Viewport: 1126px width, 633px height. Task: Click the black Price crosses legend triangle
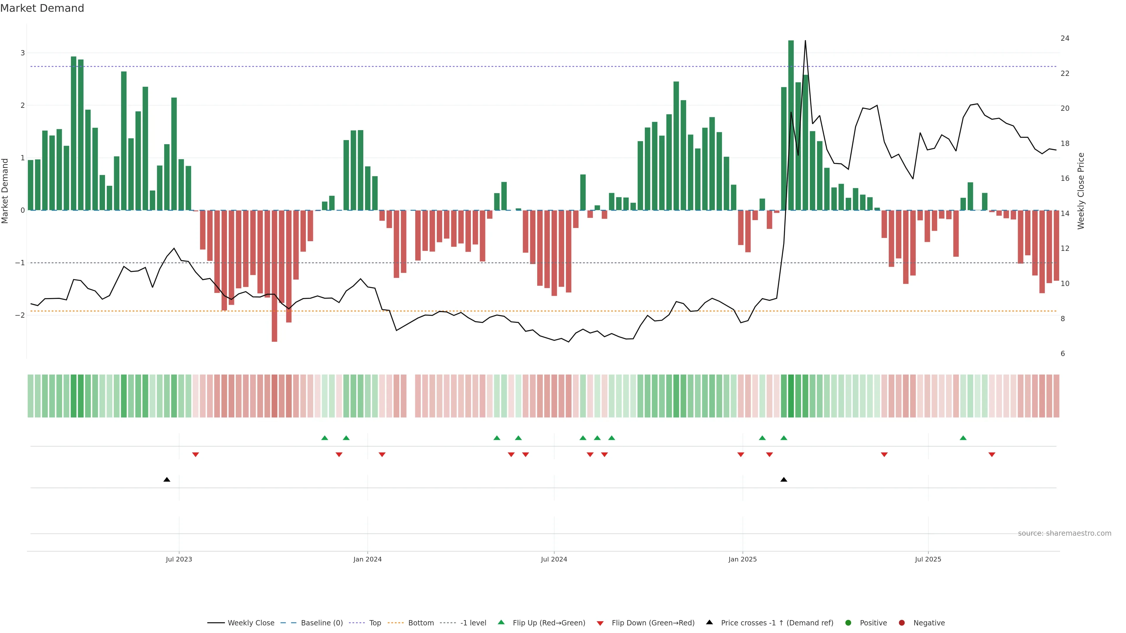pyautogui.click(x=709, y=622)
